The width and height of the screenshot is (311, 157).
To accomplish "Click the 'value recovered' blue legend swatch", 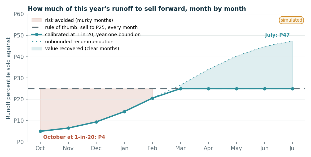I will tap(37, 49).
